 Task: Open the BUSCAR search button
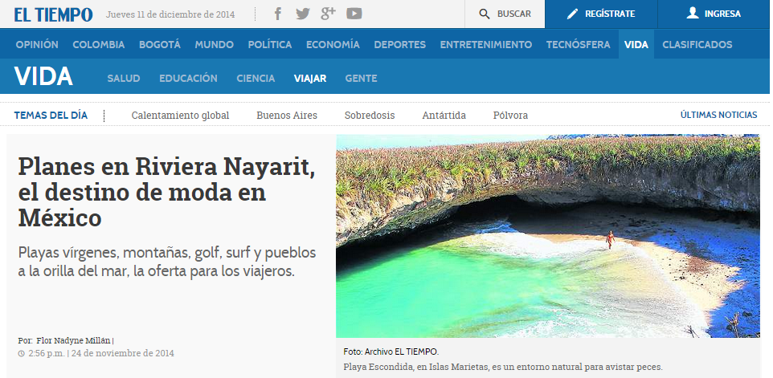pos(505,14)
